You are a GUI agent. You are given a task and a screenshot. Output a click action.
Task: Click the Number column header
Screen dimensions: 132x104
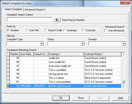coord(14,54)
